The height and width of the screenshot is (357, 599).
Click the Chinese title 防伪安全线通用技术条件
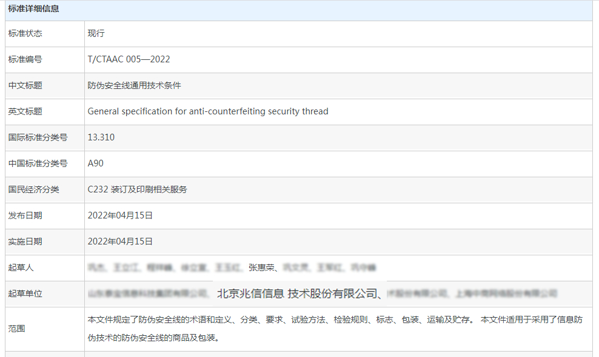tap(134, 85)
